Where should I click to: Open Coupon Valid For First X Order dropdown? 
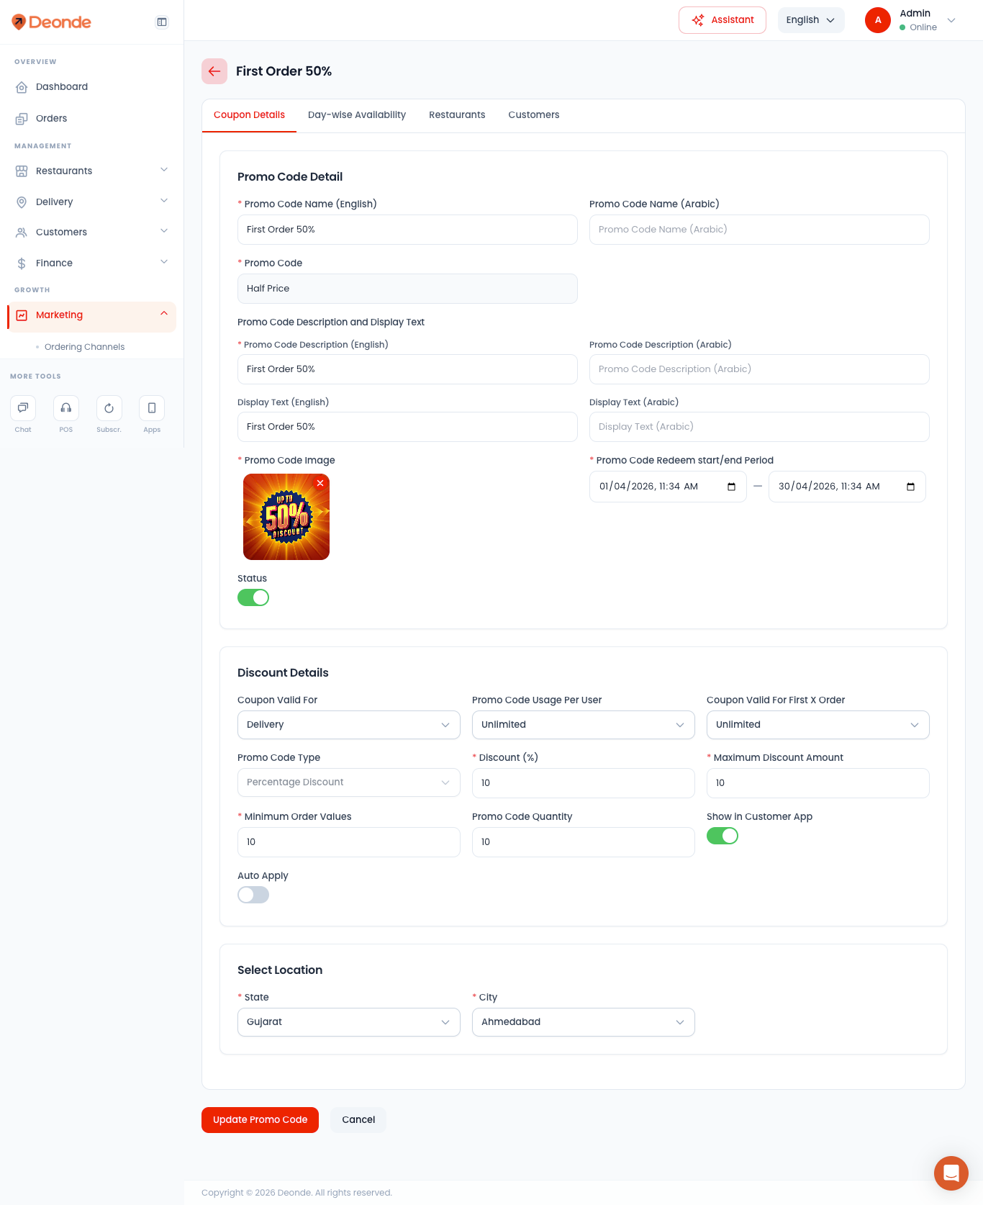(818, 725)
